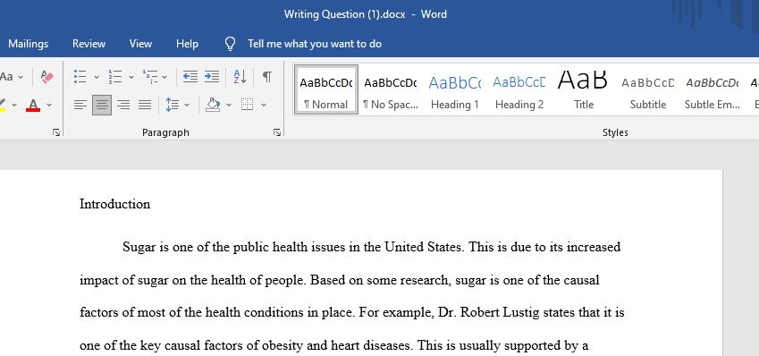Toggle Align Right paragraph alignment
The width and height of the screenshot is (759, 356).
[123, 105]
